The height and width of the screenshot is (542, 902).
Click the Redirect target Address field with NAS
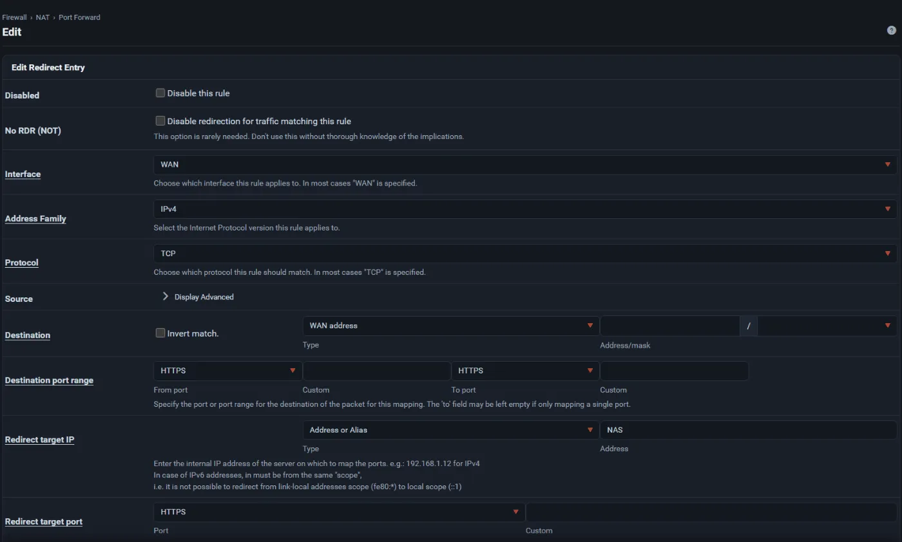(749, 430)
